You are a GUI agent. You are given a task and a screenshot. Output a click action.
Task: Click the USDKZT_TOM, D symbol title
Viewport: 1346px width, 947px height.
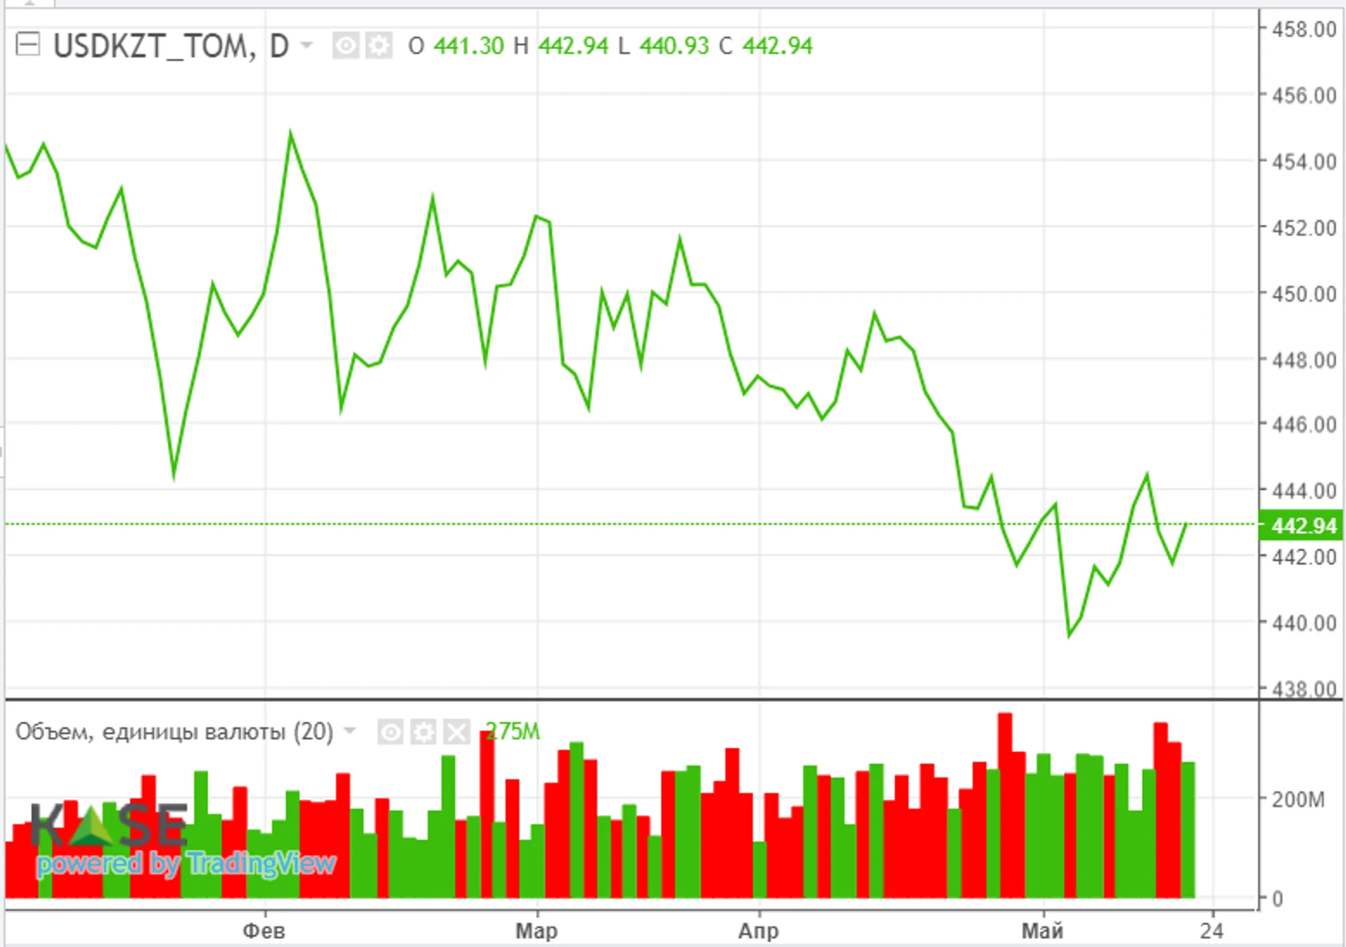point(171,46)
